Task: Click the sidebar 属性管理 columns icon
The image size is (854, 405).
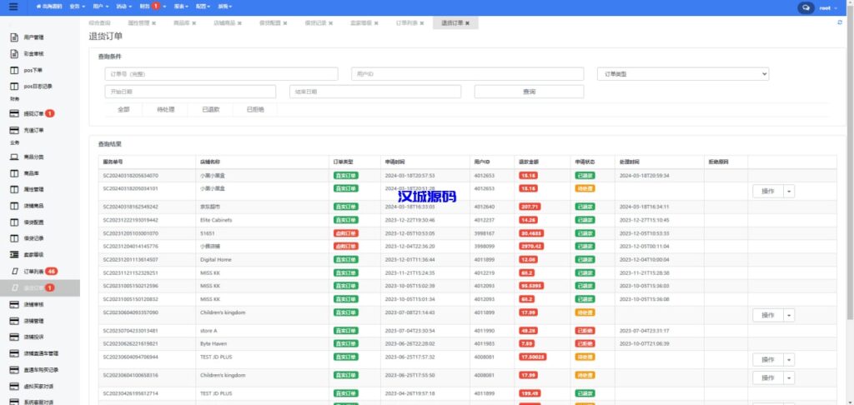Action: point(15,189)
